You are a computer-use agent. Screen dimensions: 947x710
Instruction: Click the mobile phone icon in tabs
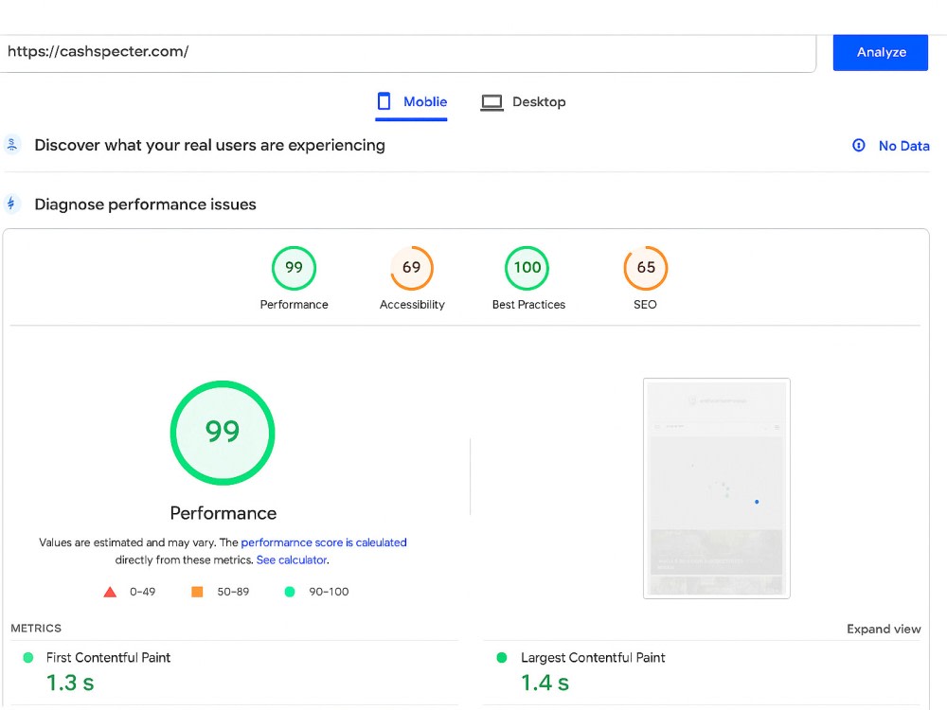point(384,101)
